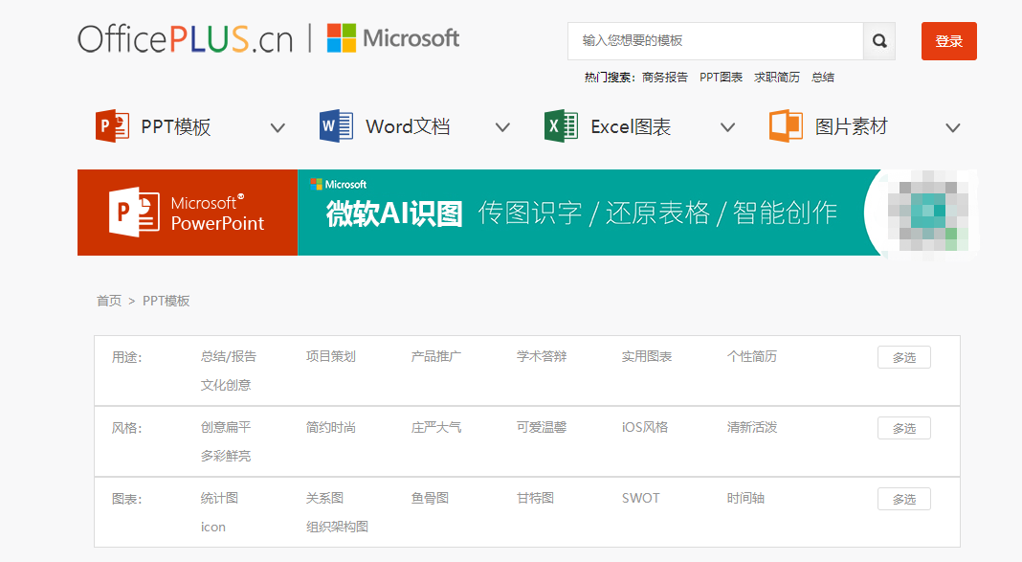Viewport: 1022px width, 562px height.
Task: Click the 首页 breadcrumb link
Action: (109, 301)
